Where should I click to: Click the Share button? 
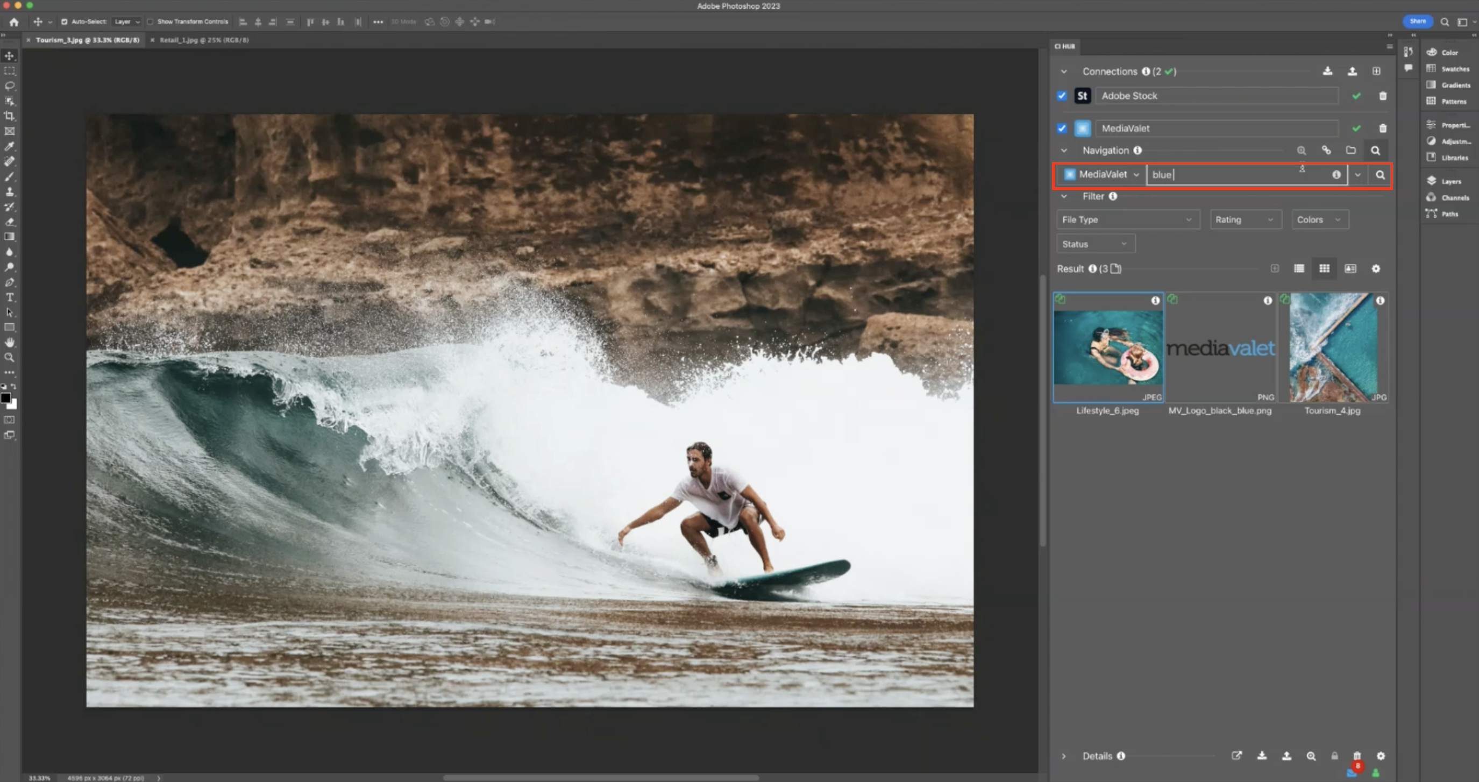[x=1418, y=21]
